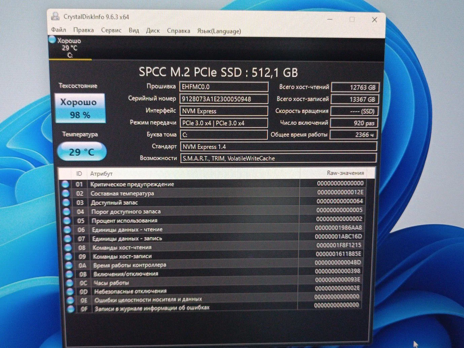Select the Составная температура attribute text

[122, 194]
